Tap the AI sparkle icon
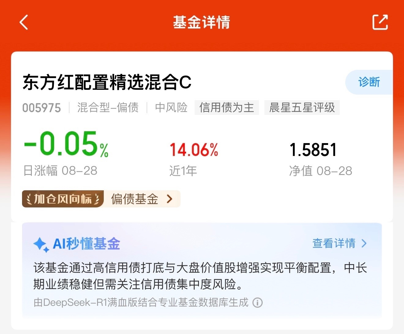Image resolution: width=404 pixels, height=334 pixels. click(41, 245)
